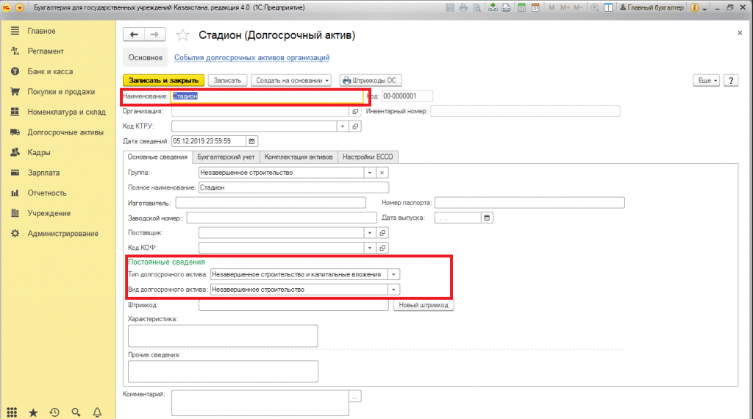Open События долгосрочных активов организаций link

(x=251, y=57)
